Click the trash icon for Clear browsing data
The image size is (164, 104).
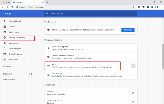click(48, 48)
